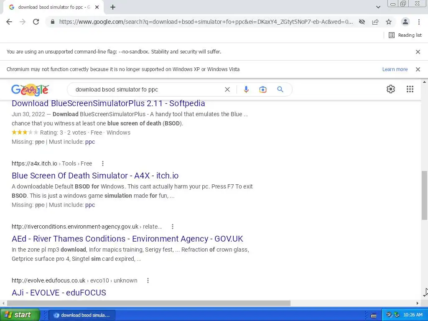Click the vertical scrollbar up arrow
Image resolution: width=428 pixels, height=321 pixels.
click(425, 82)
